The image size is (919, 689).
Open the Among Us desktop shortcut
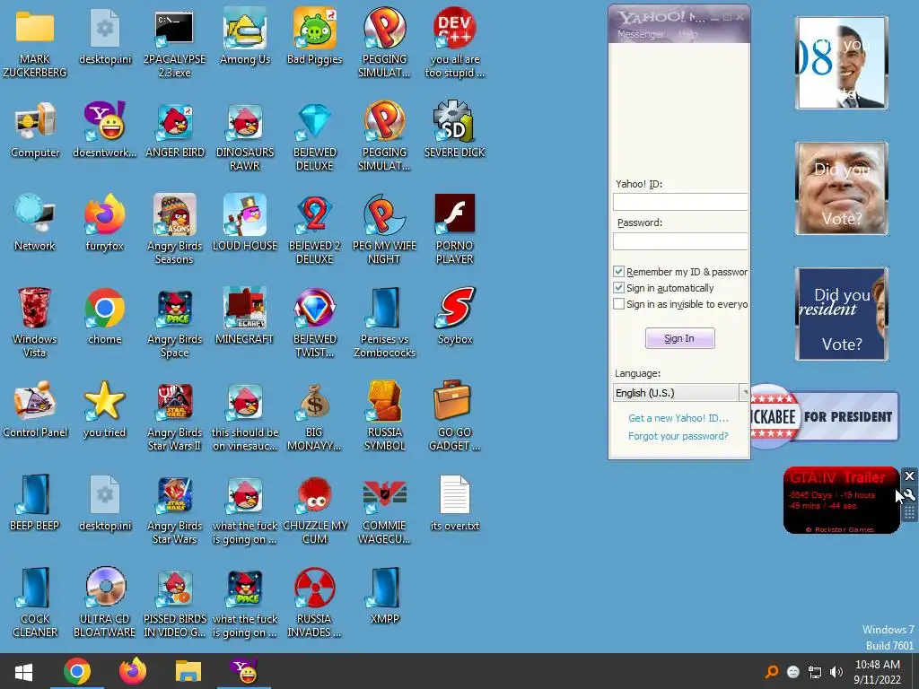pos(244,36)
